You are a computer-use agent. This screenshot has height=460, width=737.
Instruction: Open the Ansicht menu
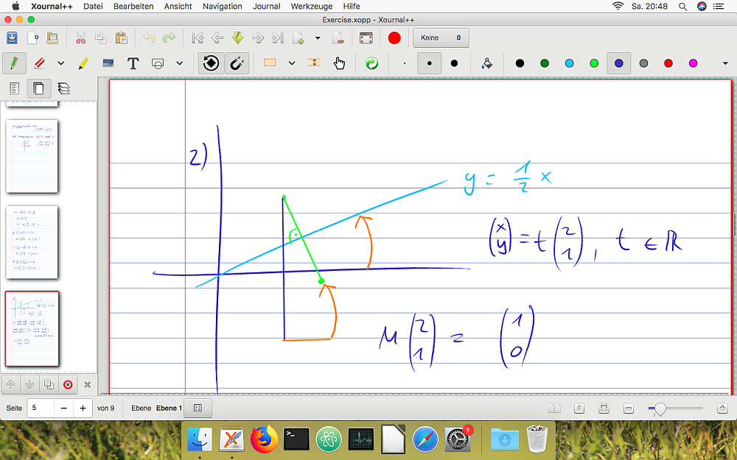tap(178, 6)
